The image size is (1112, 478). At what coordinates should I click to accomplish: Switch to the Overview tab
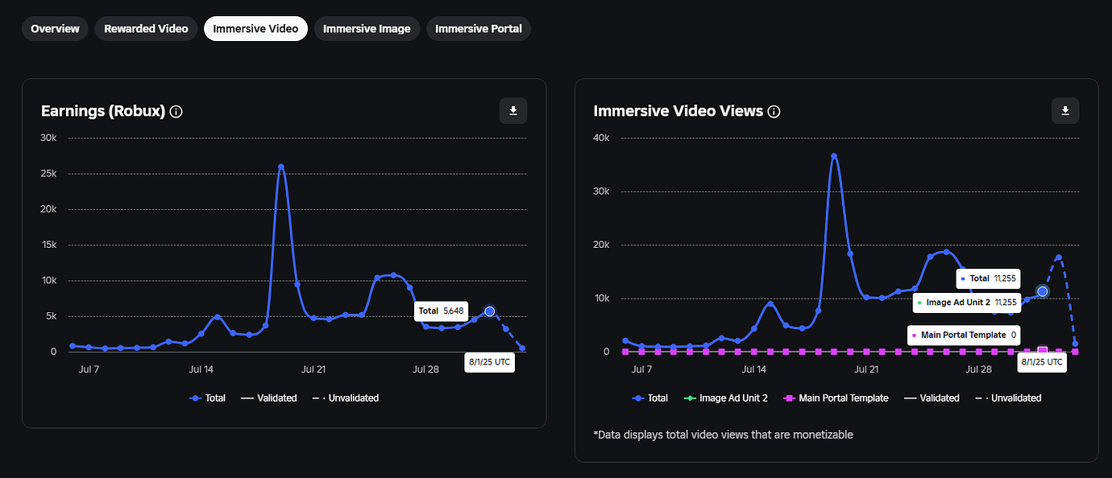tap(55, 29)
